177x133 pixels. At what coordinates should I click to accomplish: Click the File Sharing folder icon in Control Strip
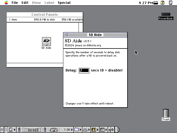77,130
